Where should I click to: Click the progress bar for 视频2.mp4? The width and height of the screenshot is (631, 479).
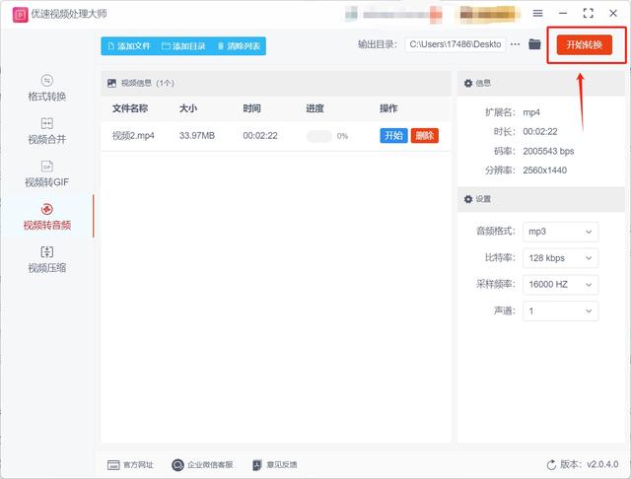(x=319, y=136)
